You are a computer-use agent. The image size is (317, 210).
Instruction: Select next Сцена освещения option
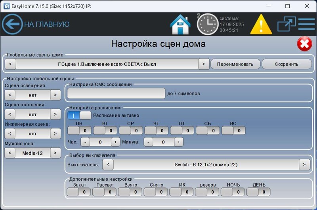pos(55,95)
